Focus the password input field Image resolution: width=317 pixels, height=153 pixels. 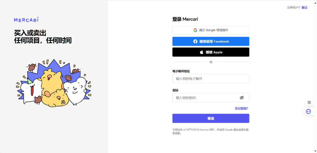point(211,98)
